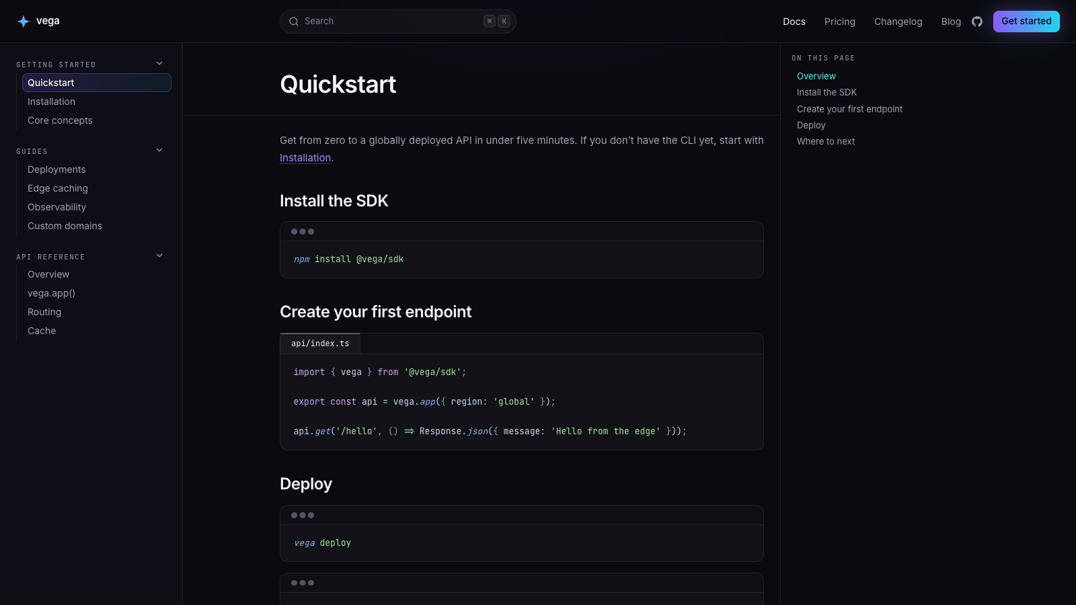
Task: Jump to Create your first endpoint link
Action: 849,109
